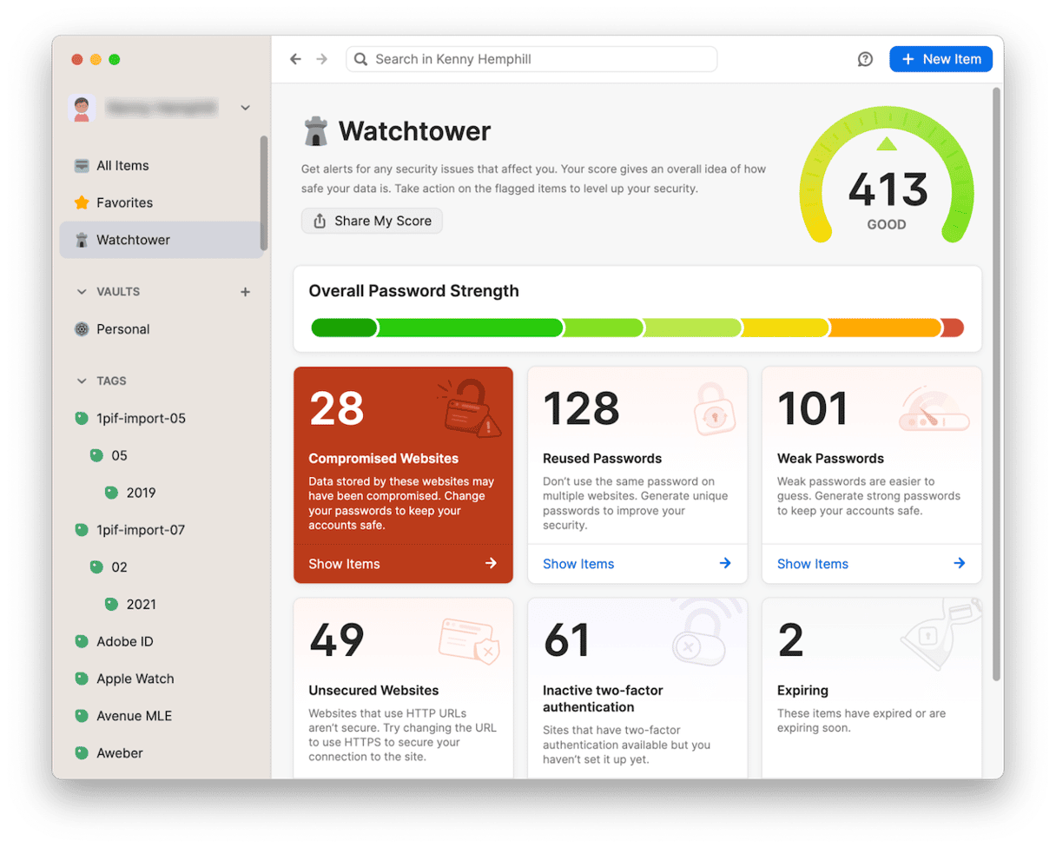
Task: Click the Watchtower castle icon in the header
Action: [x=315, y=131]
